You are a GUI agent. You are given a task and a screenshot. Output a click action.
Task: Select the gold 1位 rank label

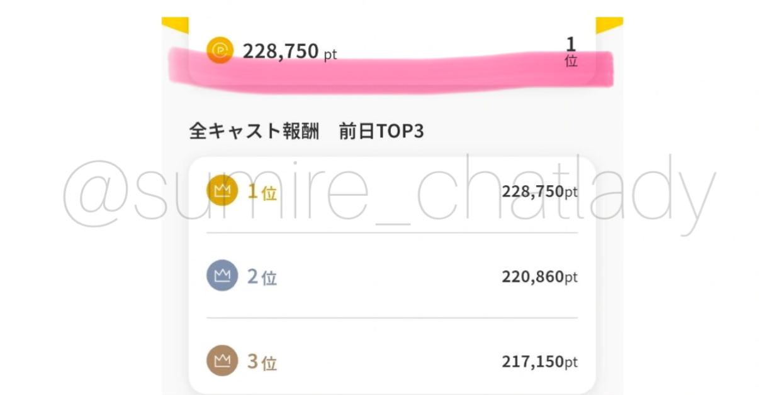coord(262,192)
